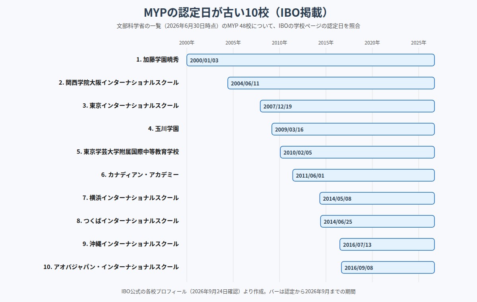The height and width of the screenshot is (302, 477).
Task: Click the 2025年 axis label
Action: pyautogui.click(x=419, y=43)
